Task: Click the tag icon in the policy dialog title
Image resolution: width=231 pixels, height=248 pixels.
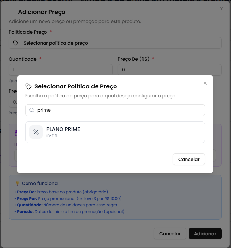Action: [x=28, y=86]
